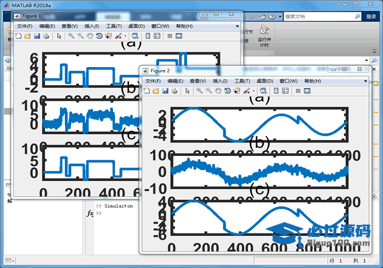Open 桌面(D) menu in Figure 2

tap(265, 81)
